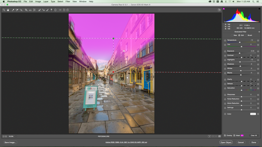Screen dimensions: 262x147
Task: Open the Layer menu
Action: pos(46,2)
